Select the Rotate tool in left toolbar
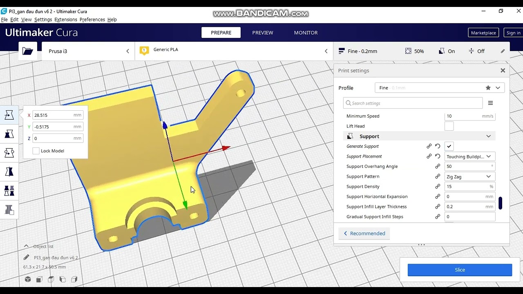523x294 pixels. point(9,153)
